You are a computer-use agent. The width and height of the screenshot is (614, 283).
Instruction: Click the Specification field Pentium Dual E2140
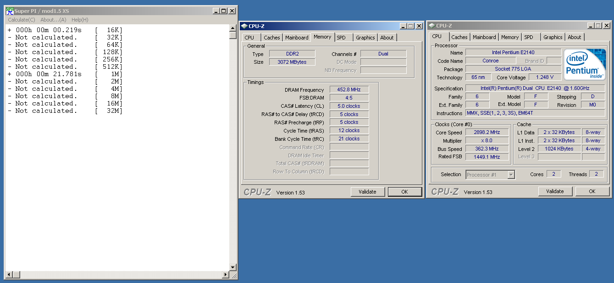(535, 88)
